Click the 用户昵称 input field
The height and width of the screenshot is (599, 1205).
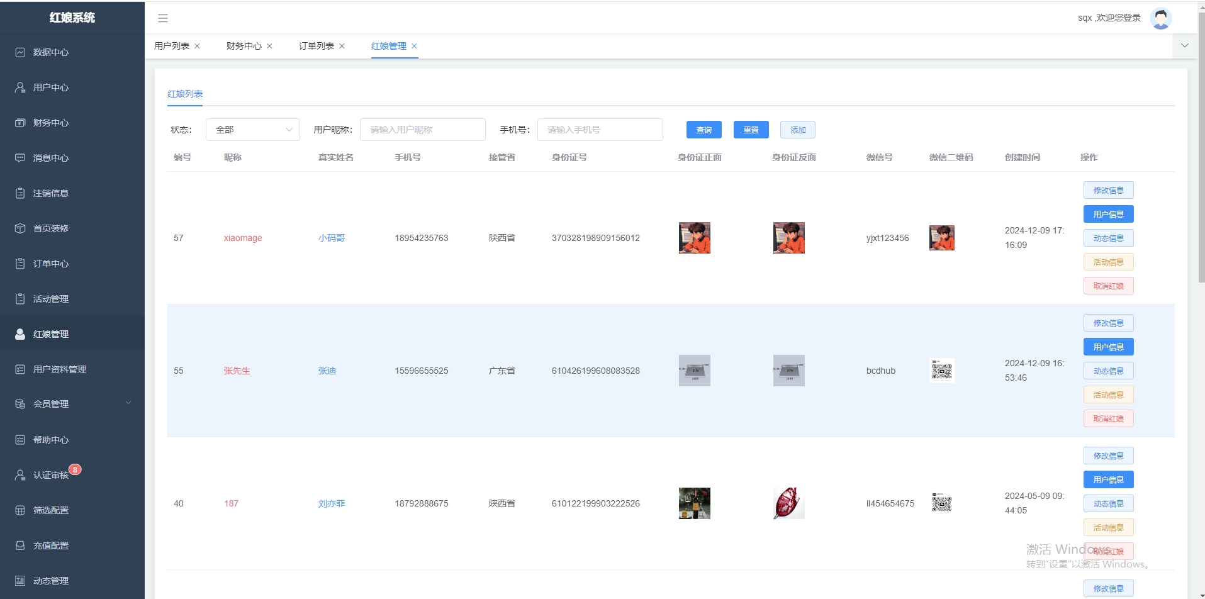[x=423, y=130]
